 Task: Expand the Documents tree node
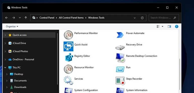[7, 81]
